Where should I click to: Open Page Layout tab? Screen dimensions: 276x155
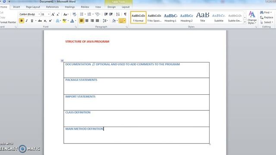tap(33, 7)
